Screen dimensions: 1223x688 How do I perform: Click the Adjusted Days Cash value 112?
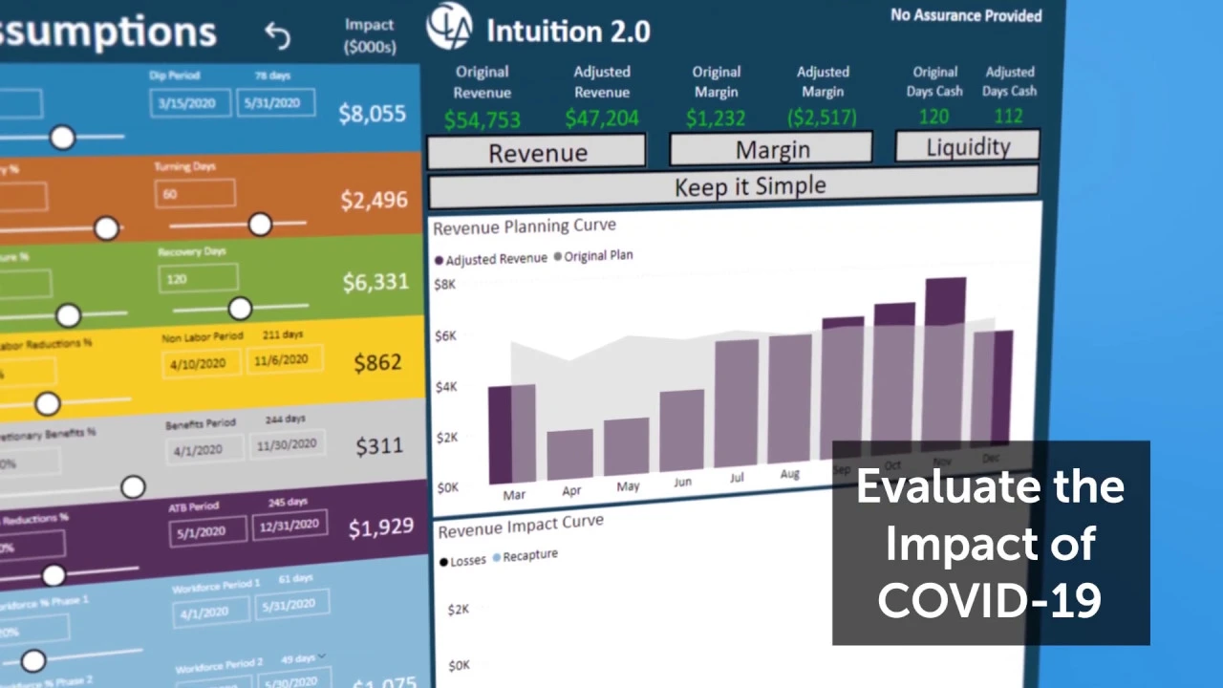(1008, 116)
